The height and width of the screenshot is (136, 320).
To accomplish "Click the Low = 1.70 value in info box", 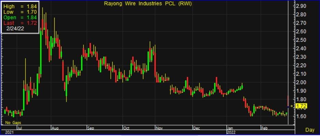I will [x=20, y=12].
